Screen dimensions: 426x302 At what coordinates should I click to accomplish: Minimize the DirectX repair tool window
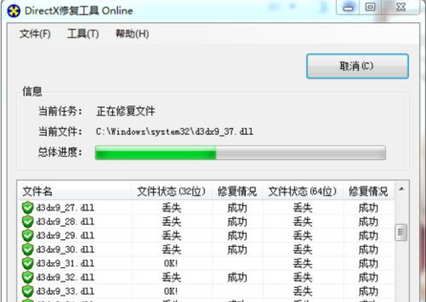(348, 7)
